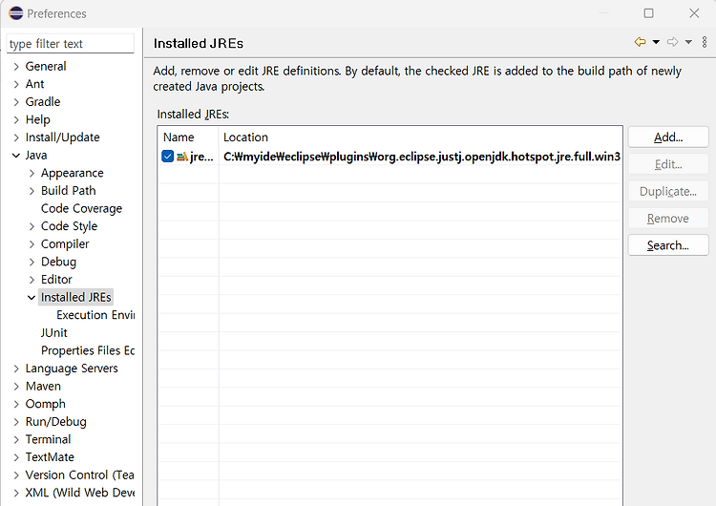716x506 pixels.
Task: Expand the Version Control node
Action: [16, 475]
